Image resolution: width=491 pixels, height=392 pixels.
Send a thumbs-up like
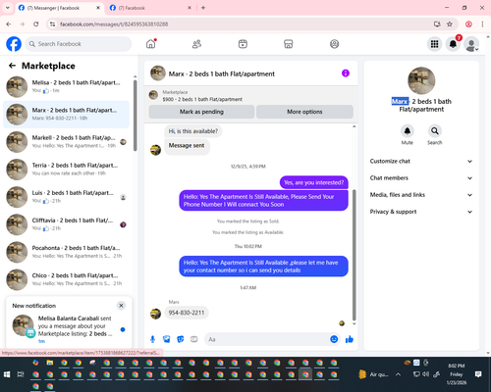coord(350,339)
